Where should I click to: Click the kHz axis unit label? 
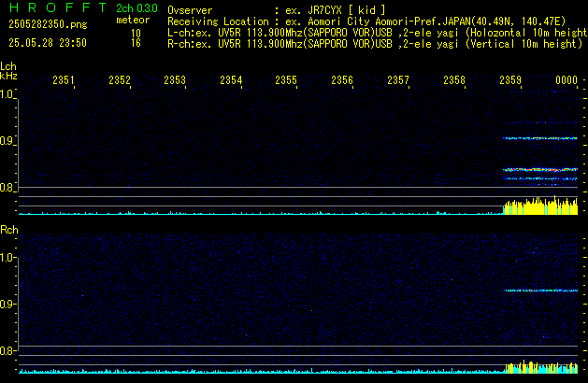[x=8, y=76]
